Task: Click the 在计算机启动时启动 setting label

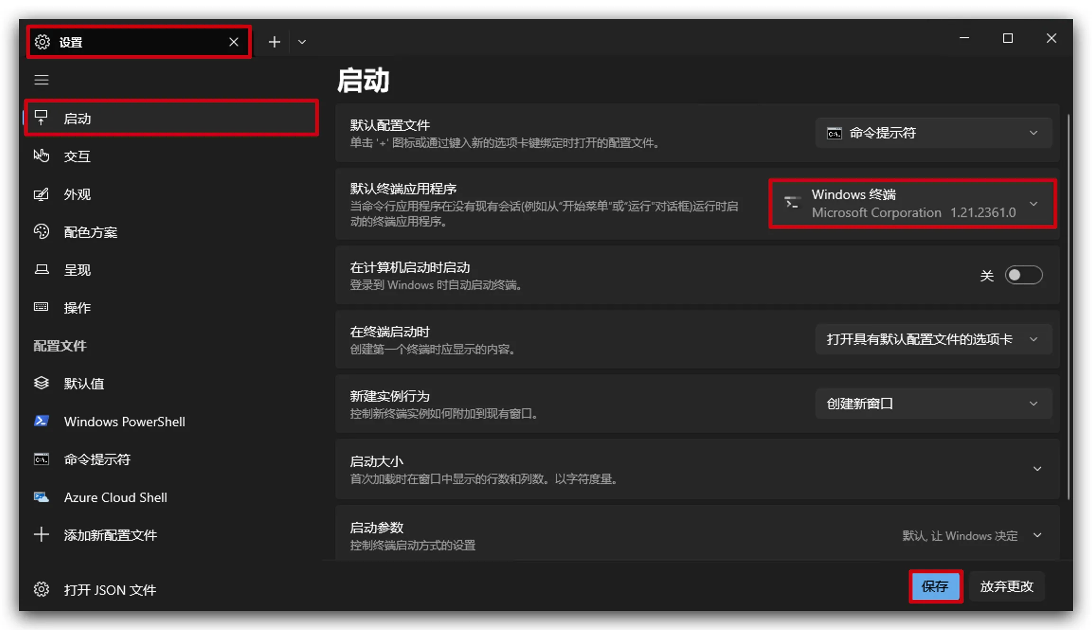Action: pos(410,268)
